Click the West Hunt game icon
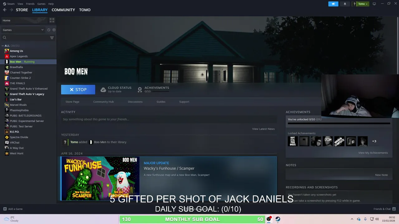Viewport: 399px width, 224px height. pyautogui.click(x=7, y=153)
